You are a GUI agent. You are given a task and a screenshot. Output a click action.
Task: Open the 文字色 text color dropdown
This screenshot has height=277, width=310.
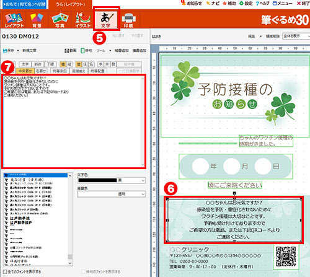click(112, 180)
